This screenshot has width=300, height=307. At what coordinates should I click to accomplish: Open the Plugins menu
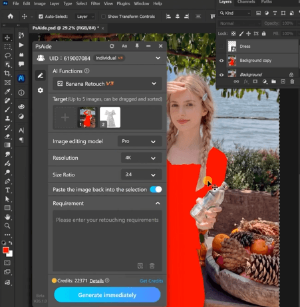pos(123,3)
